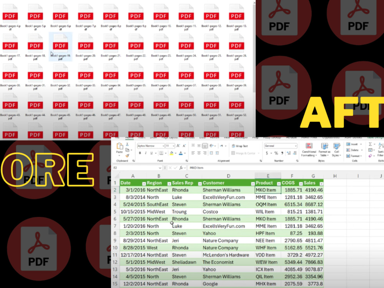Click Decrease Decimal icon
Viewport: 384px width, 288px height.
coord(295,153)
